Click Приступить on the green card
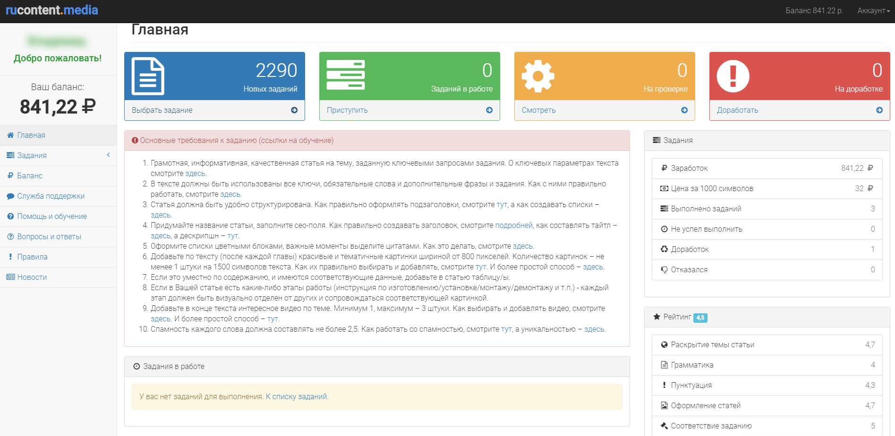Viewport: 895px width, 436px height. 347,110
